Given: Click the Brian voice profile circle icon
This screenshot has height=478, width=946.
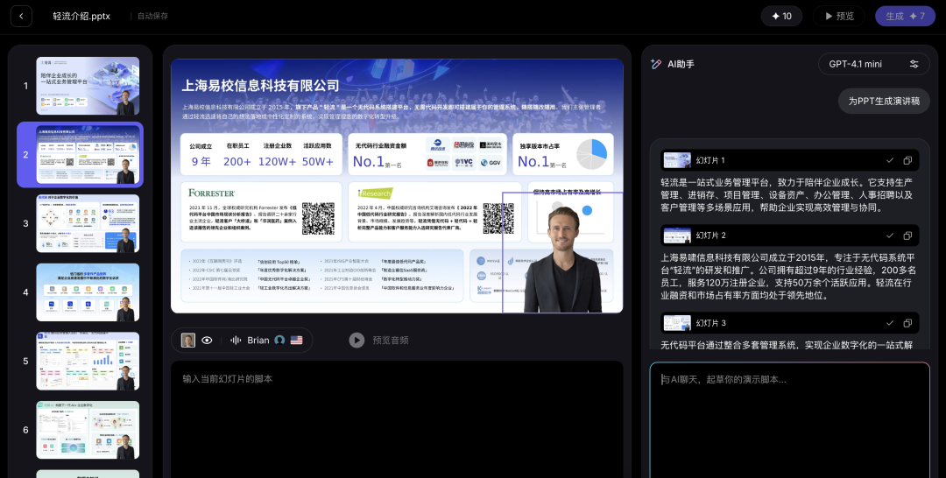Looking at the screenshot, I should (279, 340).
